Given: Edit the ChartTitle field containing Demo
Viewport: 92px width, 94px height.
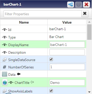Looking at the screenshot, I should pos(67,83).
